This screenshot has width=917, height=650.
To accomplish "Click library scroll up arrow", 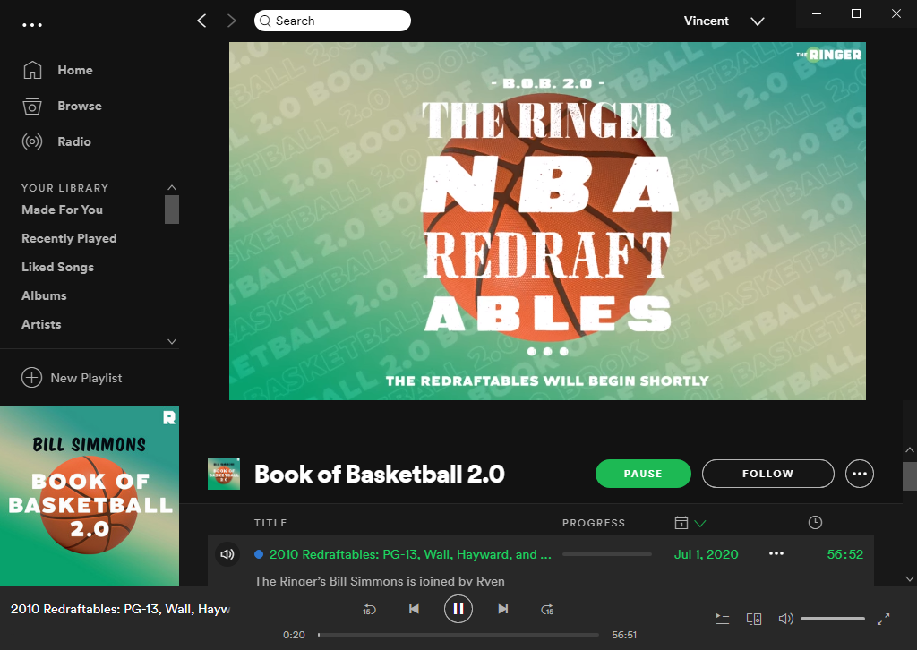I will click(172, 188).
